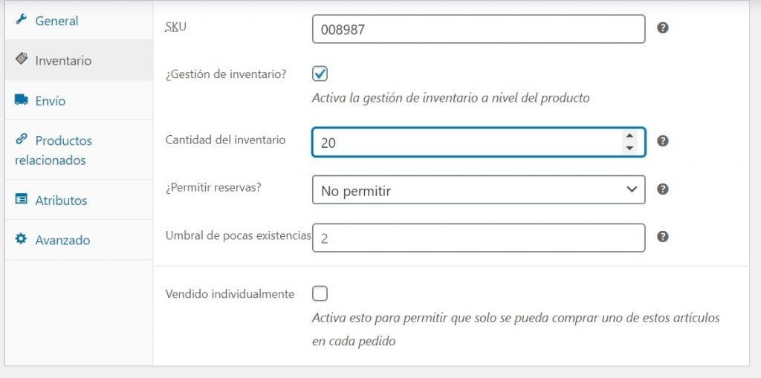Click the help icon for Cantidad del inventario
Viewport: 761px width, 378px height.
pyautogui.click(x=663, y=140)
